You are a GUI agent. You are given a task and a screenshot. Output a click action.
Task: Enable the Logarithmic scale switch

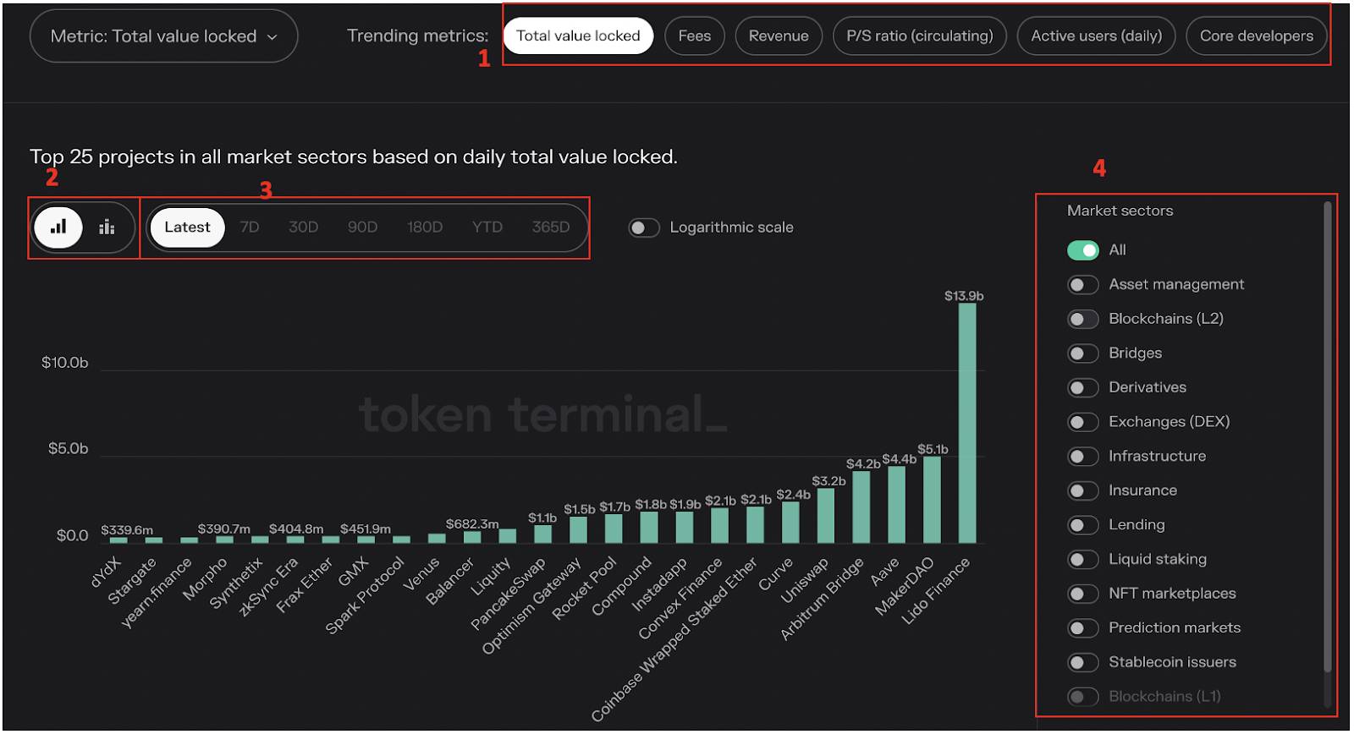click(x=644, y=227)
